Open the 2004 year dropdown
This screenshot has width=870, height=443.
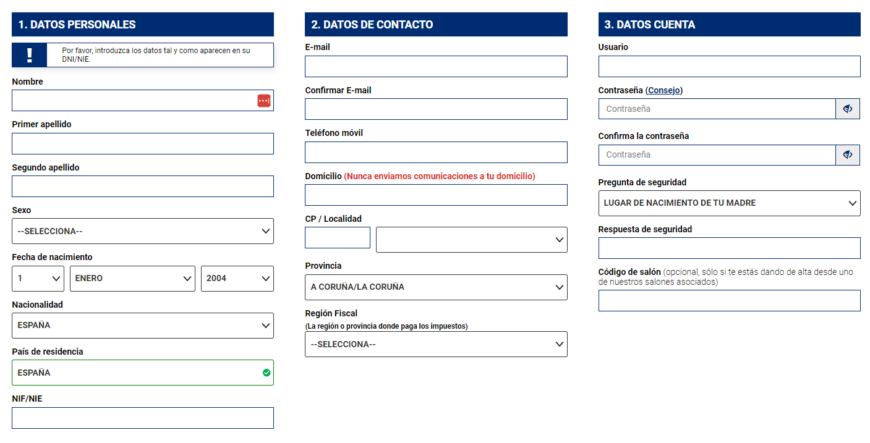tap(237, 278)
